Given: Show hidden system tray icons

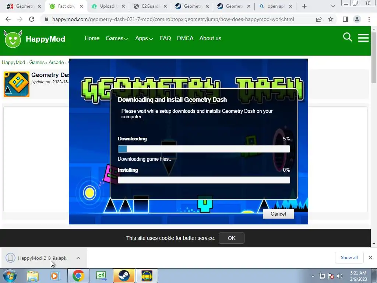Looking at the screenshot, I should pyautogui.click(x=313, y=276).
